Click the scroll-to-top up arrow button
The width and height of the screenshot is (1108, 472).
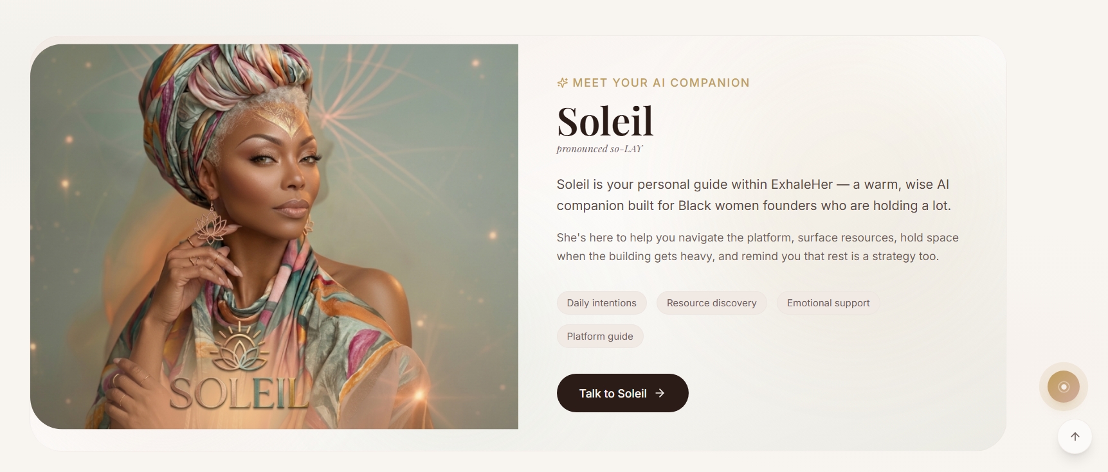[x=1075, y=437]
